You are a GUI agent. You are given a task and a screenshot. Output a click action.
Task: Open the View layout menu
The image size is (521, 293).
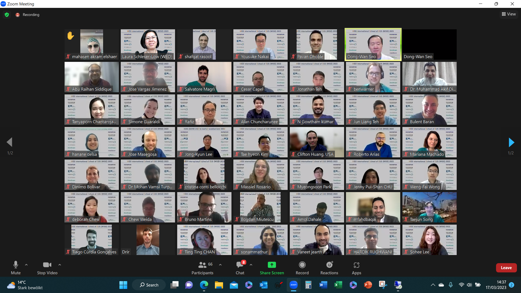[509, 14]
